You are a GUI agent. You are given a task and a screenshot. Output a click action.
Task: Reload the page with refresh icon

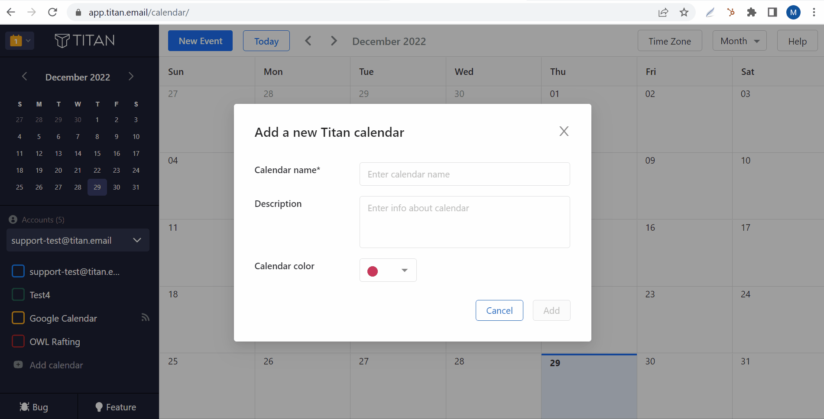52,12
